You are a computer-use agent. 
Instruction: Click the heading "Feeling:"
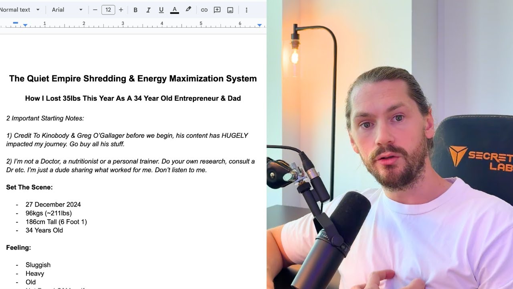pyautogui.click(x=18, y=248)
